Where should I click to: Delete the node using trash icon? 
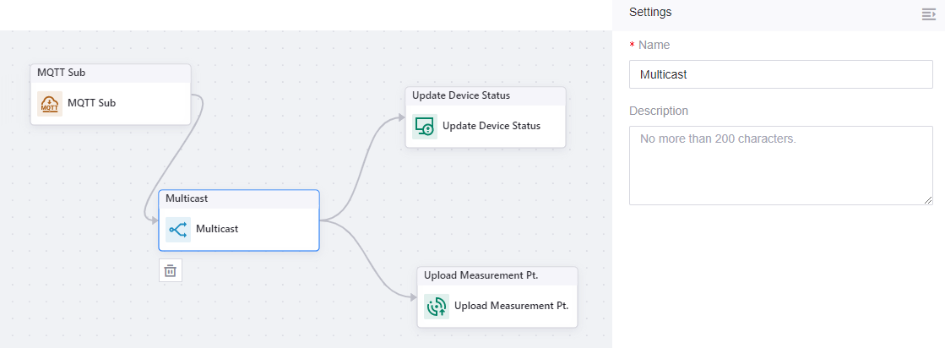click(171, 270)
